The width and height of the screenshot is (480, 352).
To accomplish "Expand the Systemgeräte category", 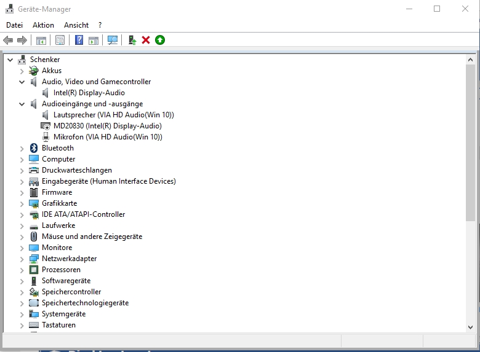I will click(22, 315).
